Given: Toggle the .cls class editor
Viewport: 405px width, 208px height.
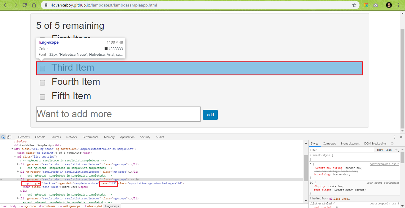Looking at the screenshot, I should coord(389,150).
